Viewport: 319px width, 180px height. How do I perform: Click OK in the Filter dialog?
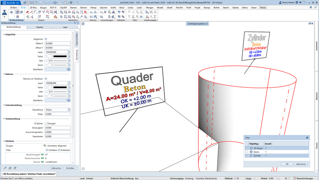click(x=287, y=164)
